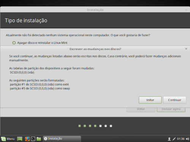
Task: Click Continuar to write changes
Action: pos(174,100)
